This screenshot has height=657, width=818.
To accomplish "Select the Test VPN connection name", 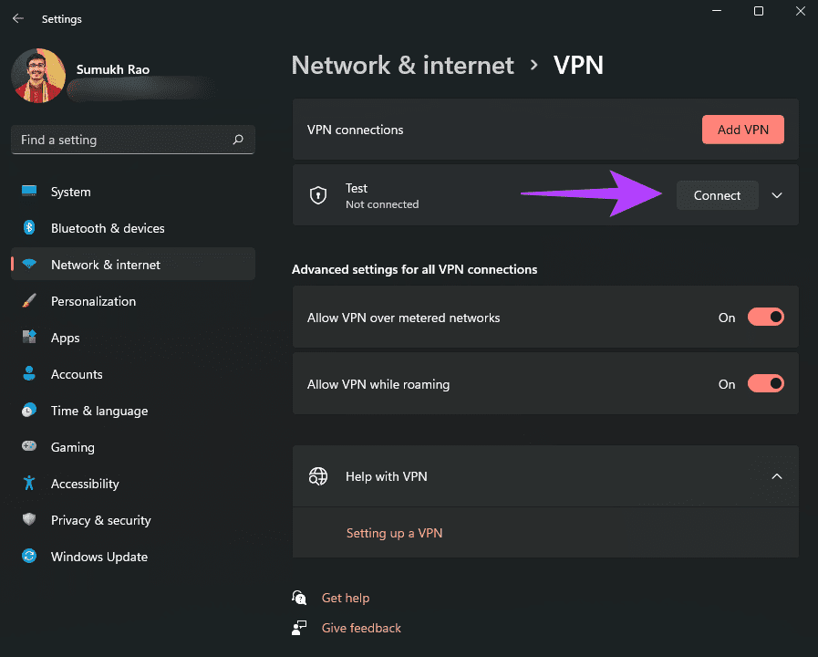I will click(357, 188).
